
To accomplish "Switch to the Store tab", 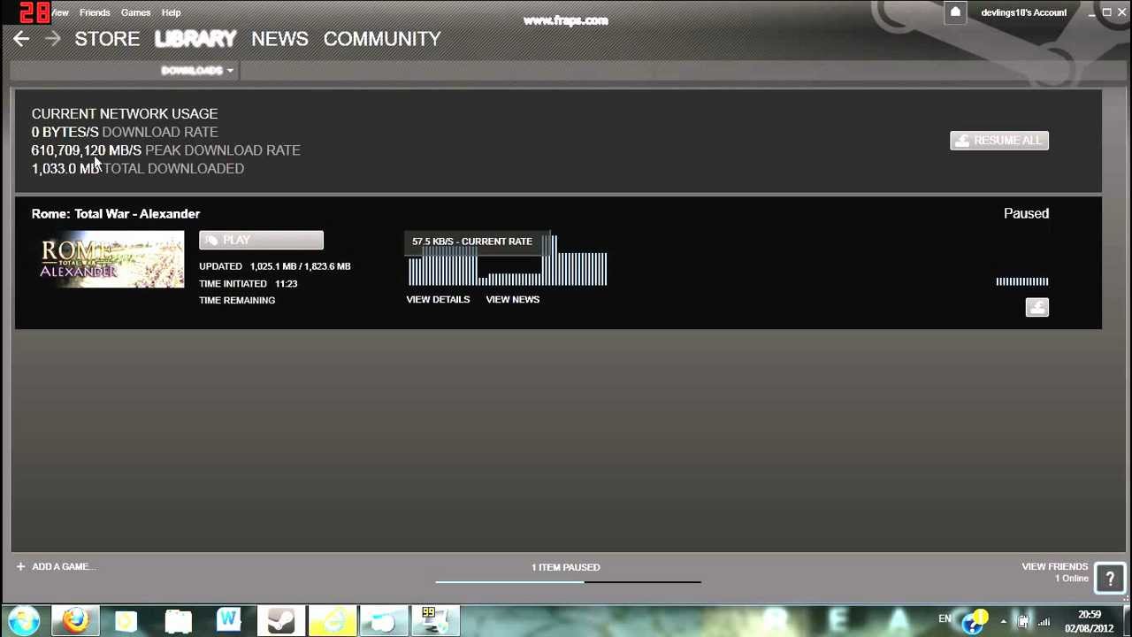I will pyautogui.click(x=107, y=39).
